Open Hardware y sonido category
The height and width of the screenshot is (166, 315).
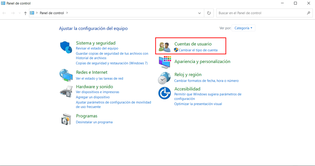point(94,87)
